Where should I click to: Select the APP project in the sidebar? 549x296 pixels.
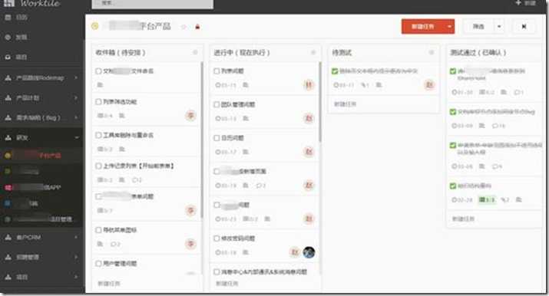tap(41, 187)
